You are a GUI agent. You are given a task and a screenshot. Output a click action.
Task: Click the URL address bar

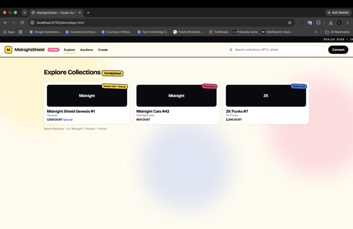pos(162,22)
